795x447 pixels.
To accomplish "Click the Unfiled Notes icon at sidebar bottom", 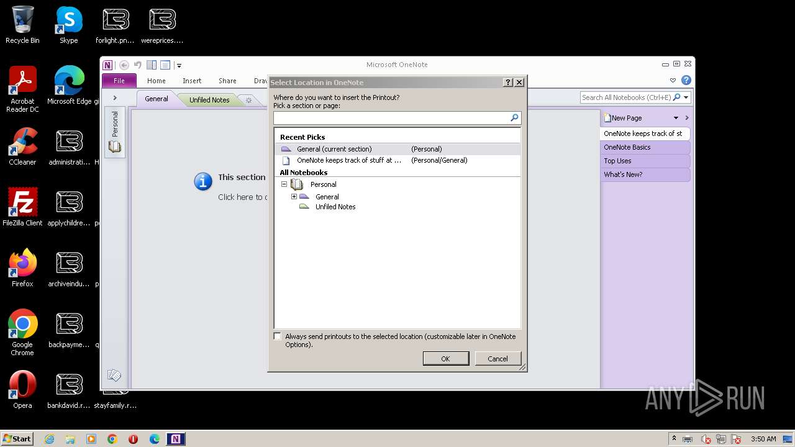I will tap(114, 376).
